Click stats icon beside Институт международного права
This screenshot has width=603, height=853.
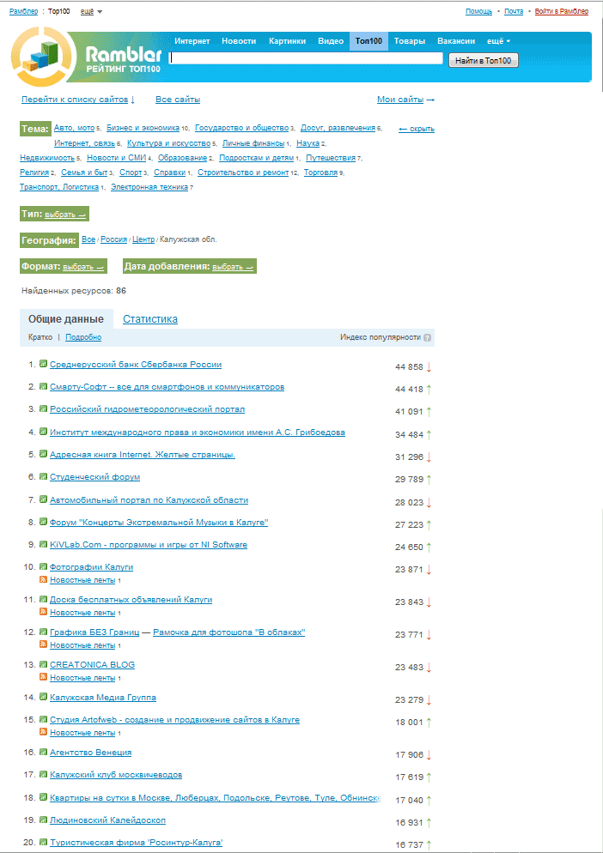click(x=44, y=432)
